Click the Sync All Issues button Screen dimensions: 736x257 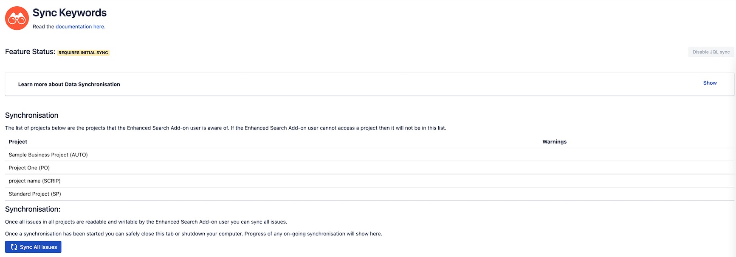(33, 247)
